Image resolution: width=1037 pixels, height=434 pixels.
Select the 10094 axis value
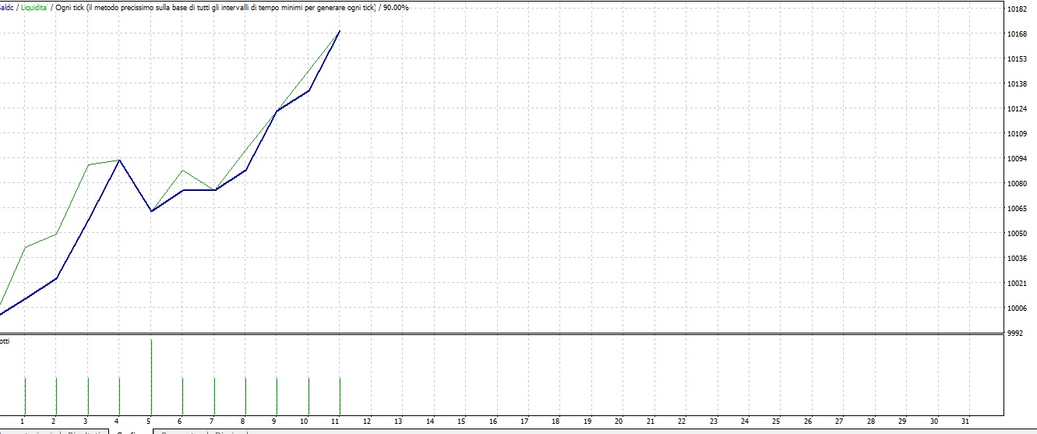(x=1018, y=159)
